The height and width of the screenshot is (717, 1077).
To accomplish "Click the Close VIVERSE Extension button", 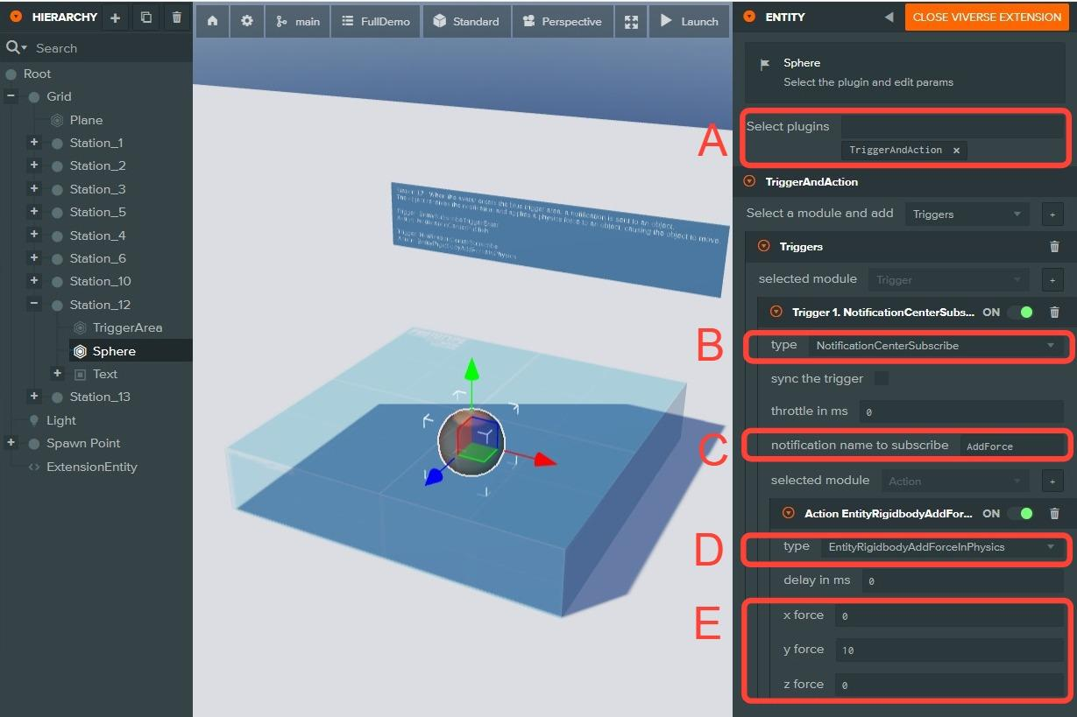I will (x=987, y=18).
